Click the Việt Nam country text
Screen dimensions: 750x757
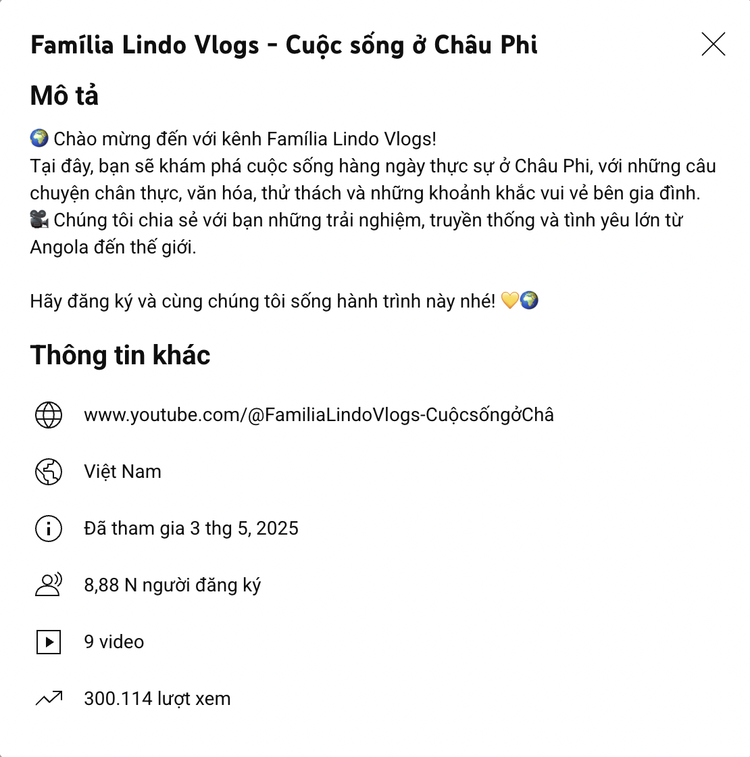[x=122, y=472]
